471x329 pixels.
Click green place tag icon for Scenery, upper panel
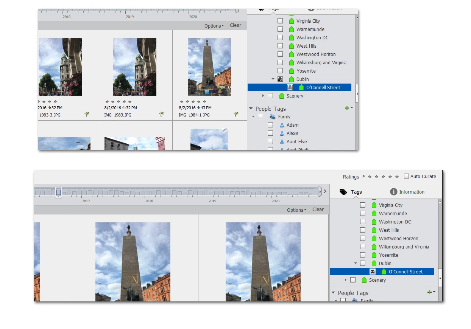[282, 96]
